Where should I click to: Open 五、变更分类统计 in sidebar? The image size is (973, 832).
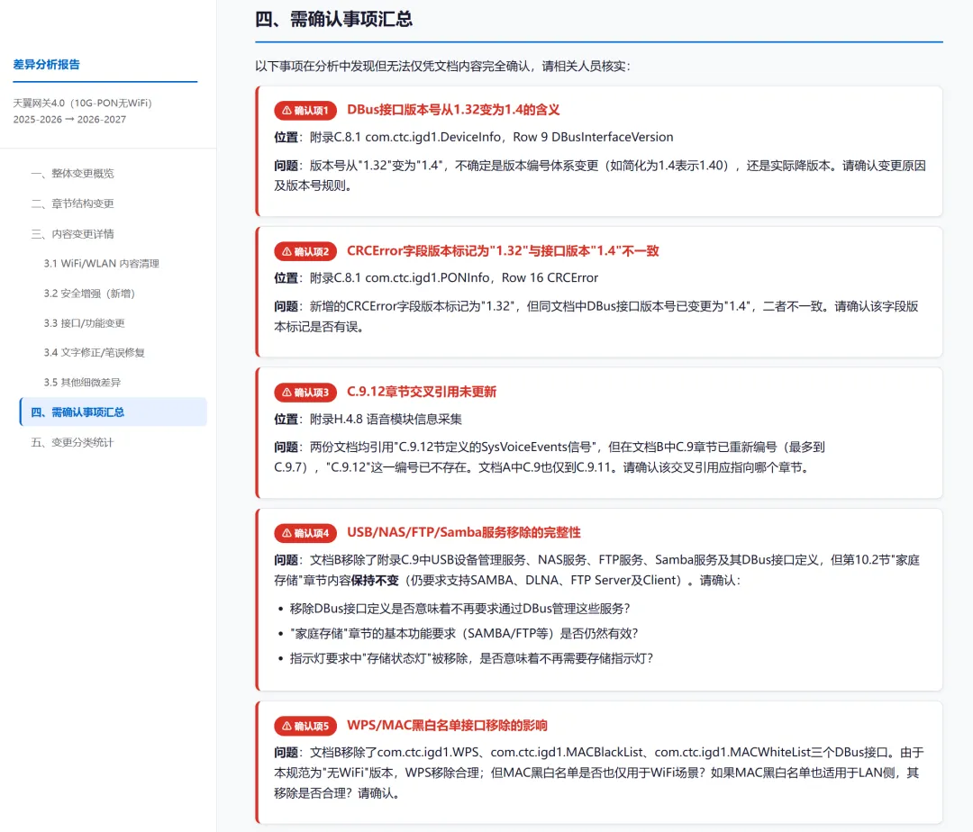click(73, 443)
